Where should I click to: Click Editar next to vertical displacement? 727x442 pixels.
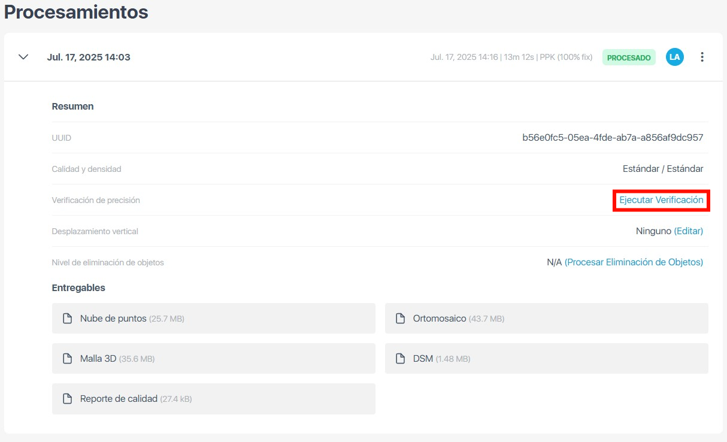coord(688,231)
